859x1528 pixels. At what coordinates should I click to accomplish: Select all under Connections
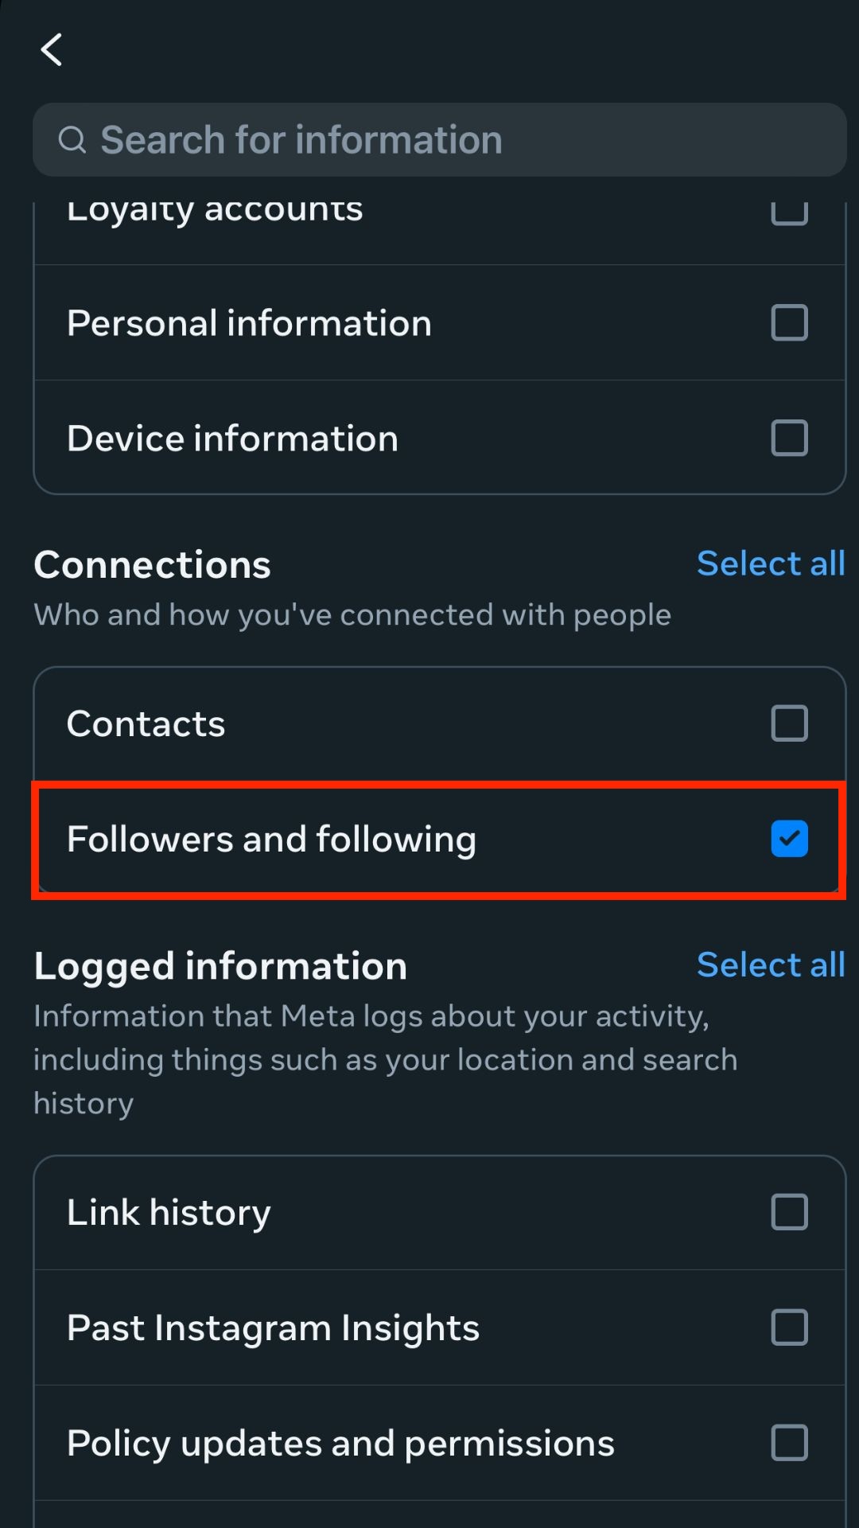click(x=770, y=563)
